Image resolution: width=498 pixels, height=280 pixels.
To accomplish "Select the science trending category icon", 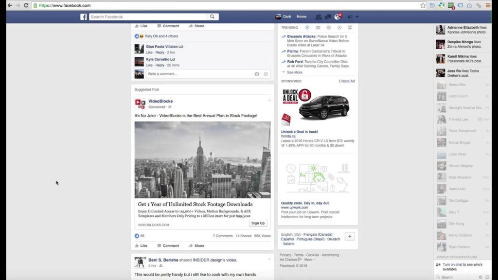I will click(329, 28).
